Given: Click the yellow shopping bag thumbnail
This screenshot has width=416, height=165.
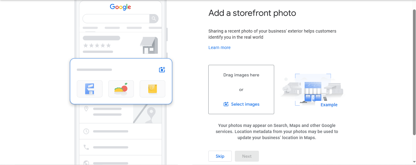Looking at the screenshot, I should click(x=152, y=89).
